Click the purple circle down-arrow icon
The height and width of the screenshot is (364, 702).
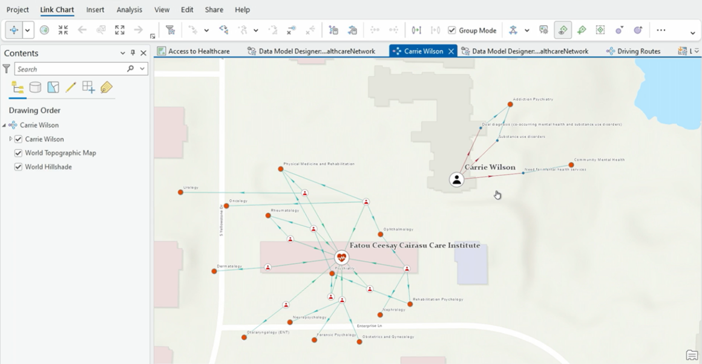(620, 30)
